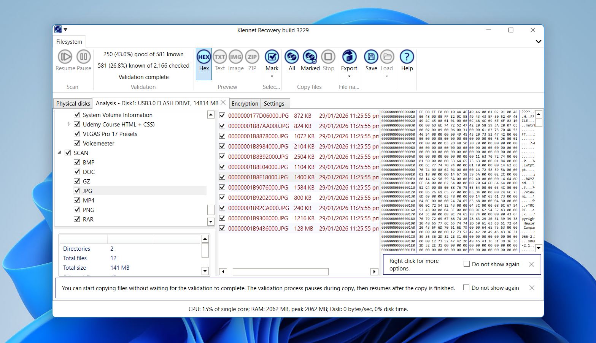Switch to the Encryption tab
The image size is (596, 343).
tap(245, 103)
